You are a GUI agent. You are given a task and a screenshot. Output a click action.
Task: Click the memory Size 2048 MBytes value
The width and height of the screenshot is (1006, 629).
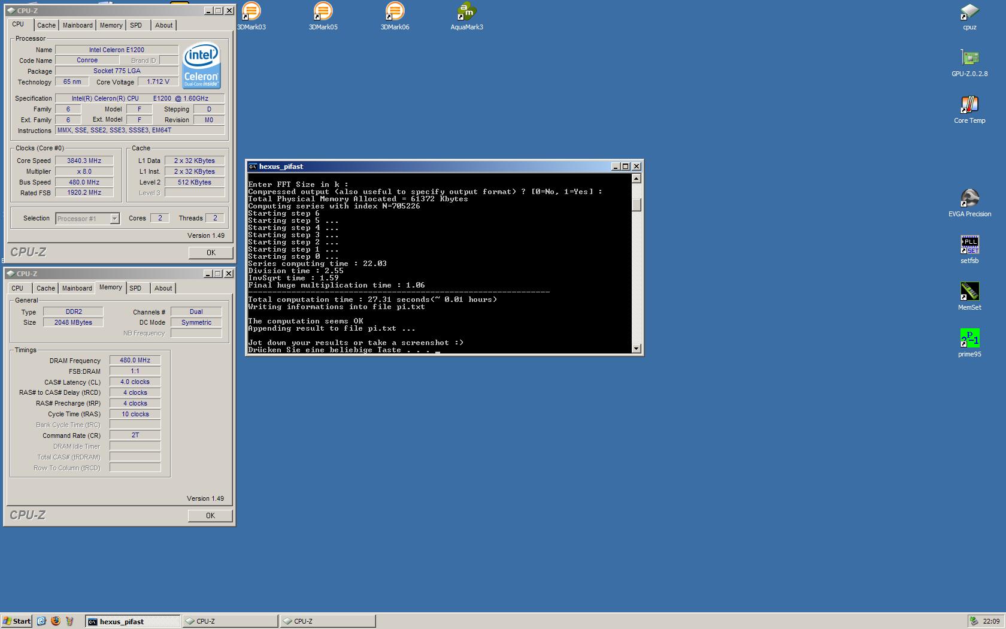pyautogui.click(x=73, y=322)
